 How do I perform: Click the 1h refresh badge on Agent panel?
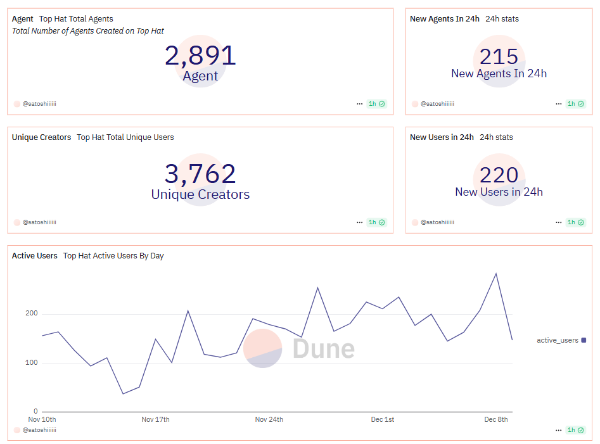pos(376,104)
